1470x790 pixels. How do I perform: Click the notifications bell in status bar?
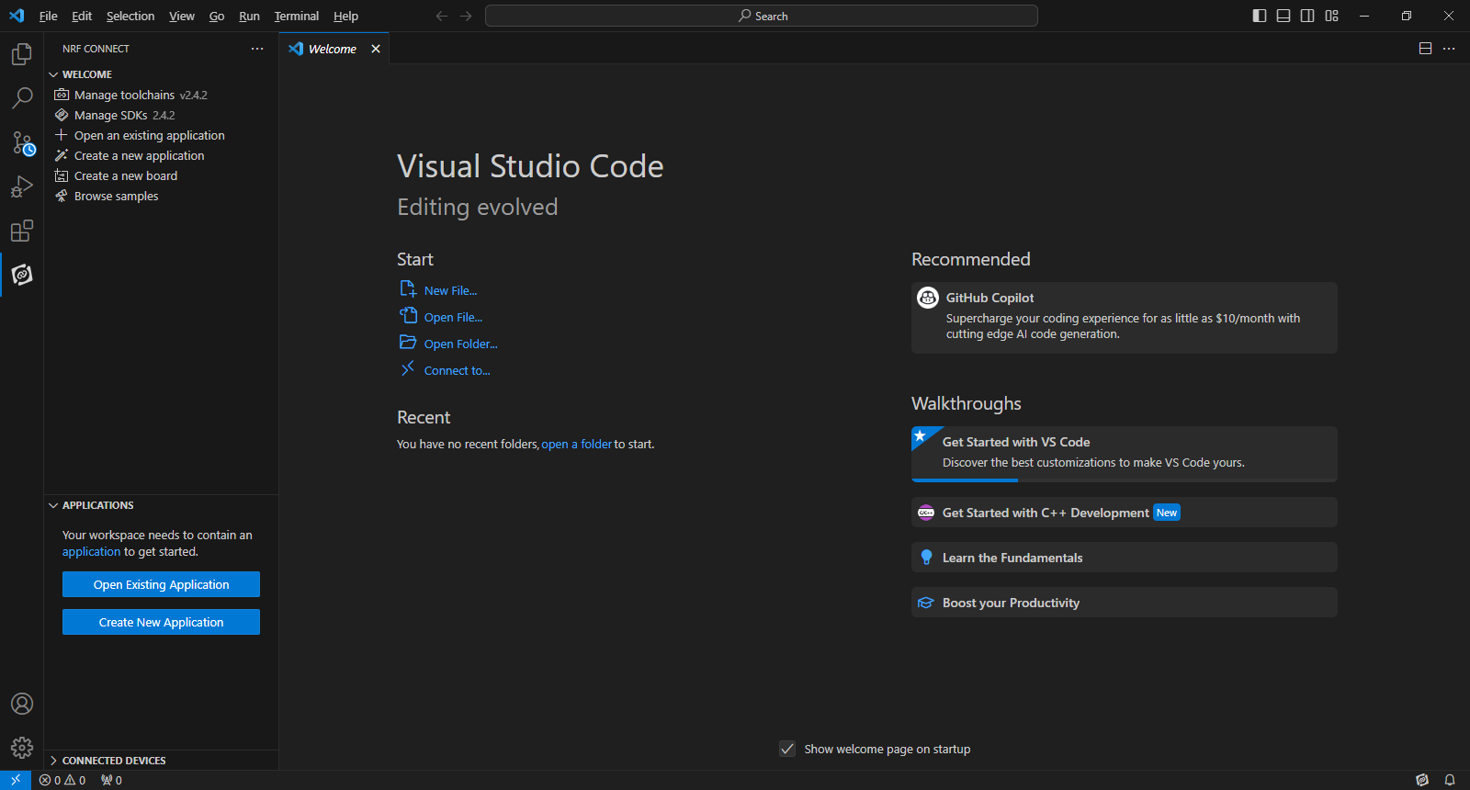click(x=1450, y=780)
